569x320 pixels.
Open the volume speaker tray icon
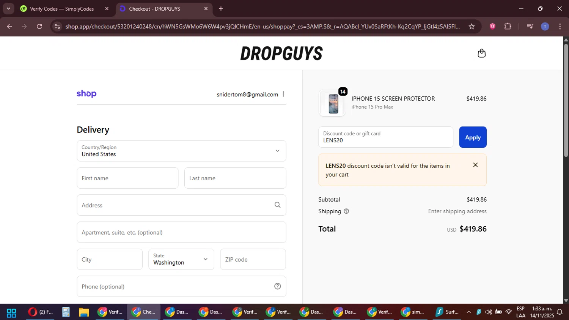(489, 312)
